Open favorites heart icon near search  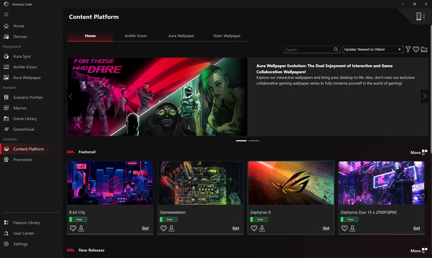[416, 49]
